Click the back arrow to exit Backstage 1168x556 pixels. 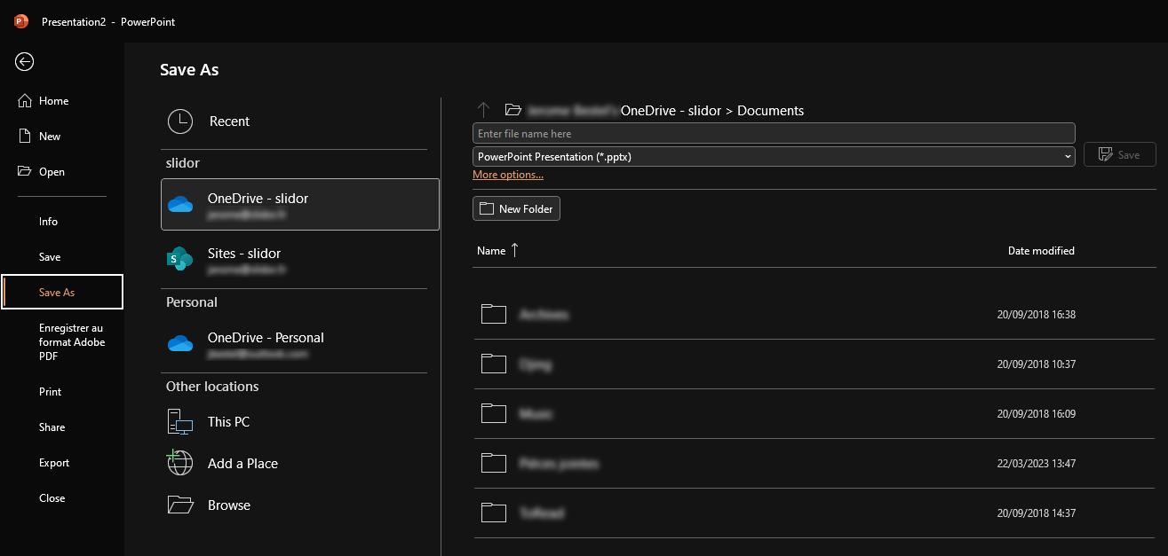point(25,61)
